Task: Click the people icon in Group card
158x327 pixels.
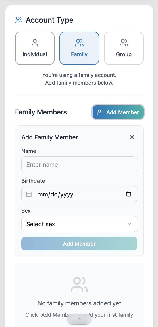Action: click(x=124, y=43)
